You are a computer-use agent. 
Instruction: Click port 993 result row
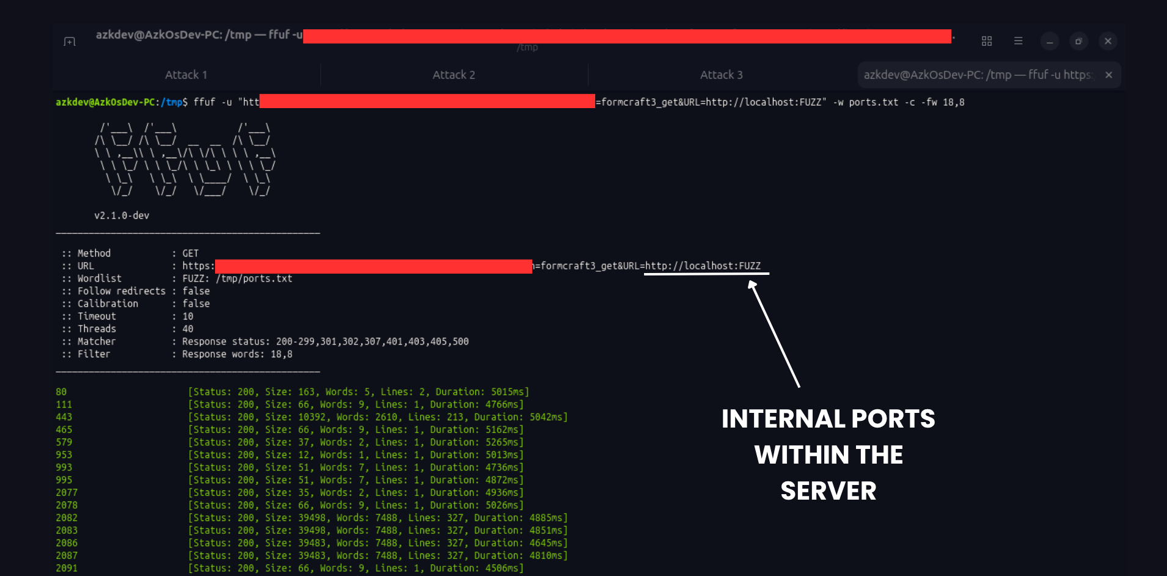pos(290,467)
